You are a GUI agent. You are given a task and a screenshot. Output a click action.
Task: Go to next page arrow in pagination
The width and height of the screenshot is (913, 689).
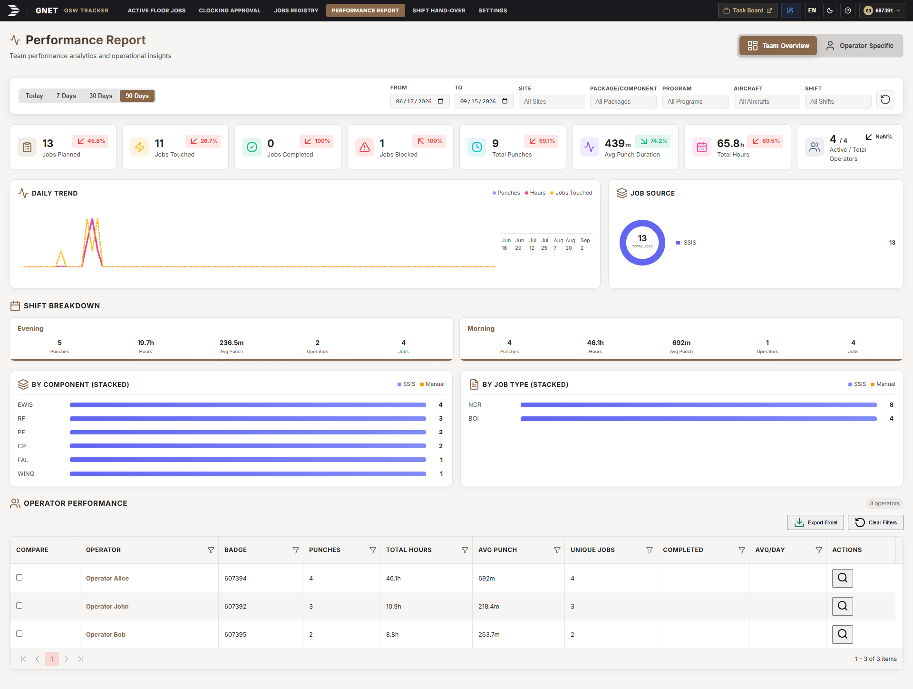[x=66, y=659]
